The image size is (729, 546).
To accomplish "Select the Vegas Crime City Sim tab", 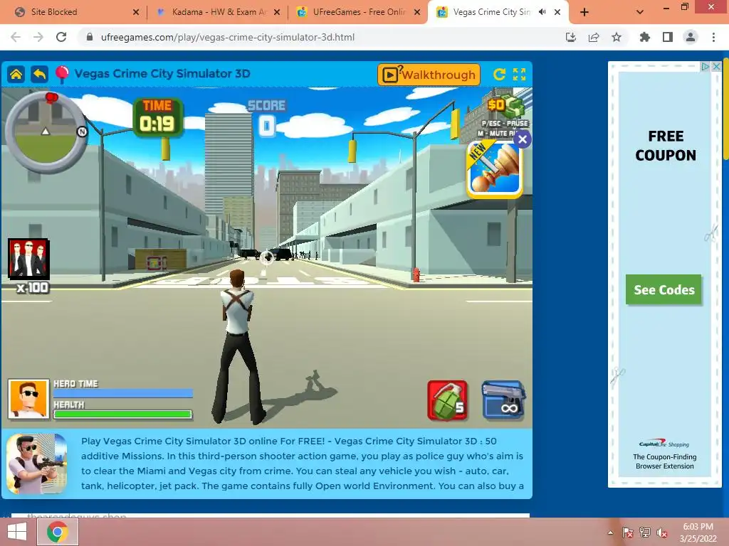I will point(491,12).
